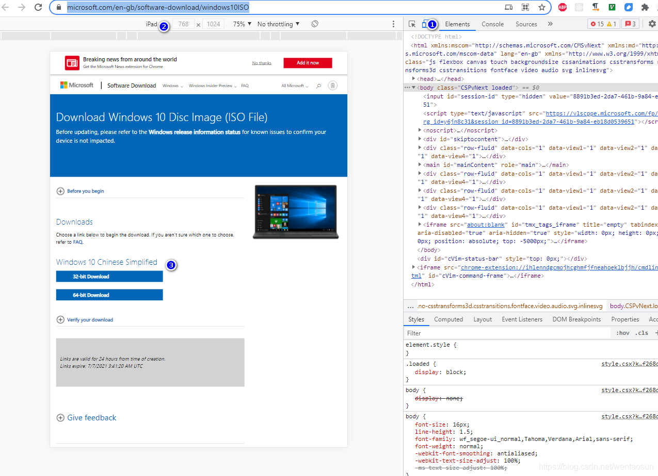
Task: Expand the Give feedback section
Action: pos(86,418)
